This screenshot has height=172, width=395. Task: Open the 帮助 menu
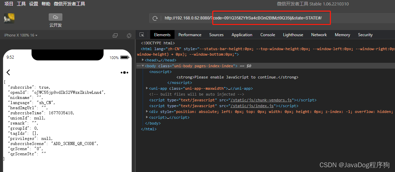coord(46,4)
